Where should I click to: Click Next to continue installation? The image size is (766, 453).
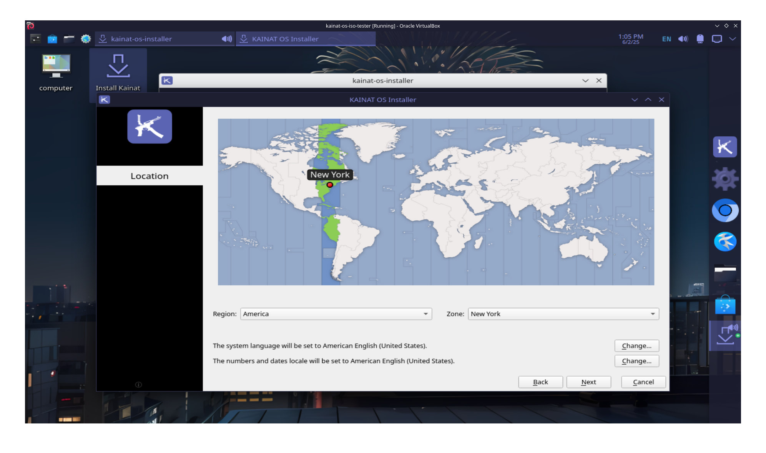click(588, 382)
